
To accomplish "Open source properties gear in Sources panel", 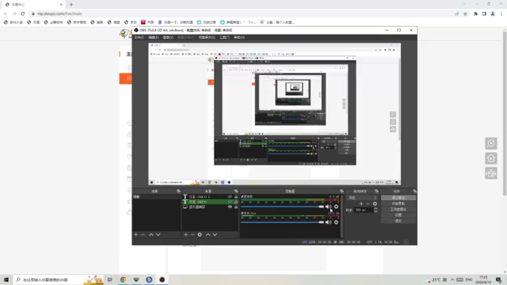I will pos(200,234).
